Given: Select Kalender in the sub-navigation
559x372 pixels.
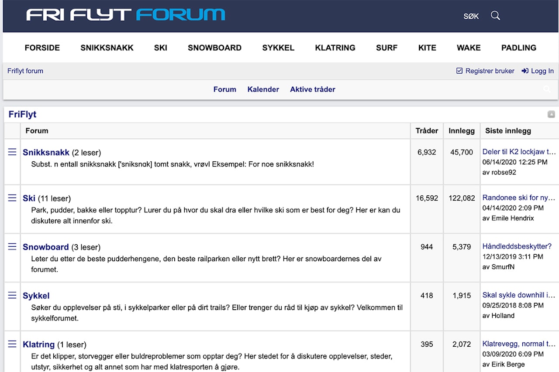Looking at the screenshot, I should click(x=263, y=89).
